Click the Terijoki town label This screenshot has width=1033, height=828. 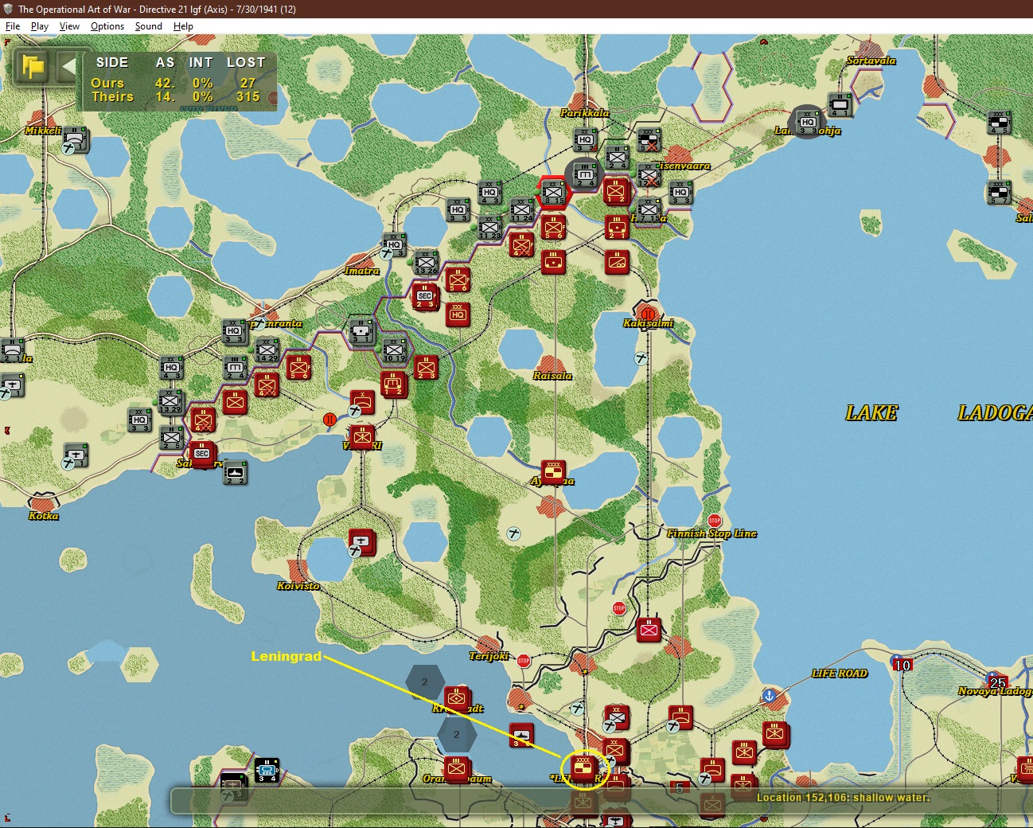489,656
